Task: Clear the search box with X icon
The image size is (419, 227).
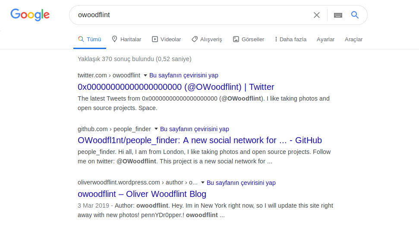Action: coord(317,15)
